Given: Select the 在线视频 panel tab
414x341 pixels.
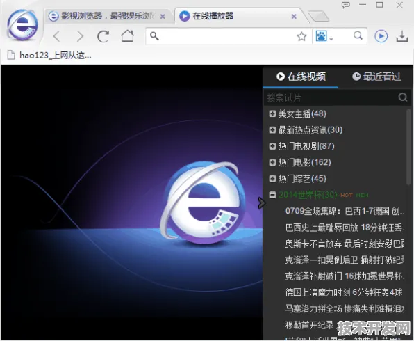Looking at the screenshot, I should point(301,77).
